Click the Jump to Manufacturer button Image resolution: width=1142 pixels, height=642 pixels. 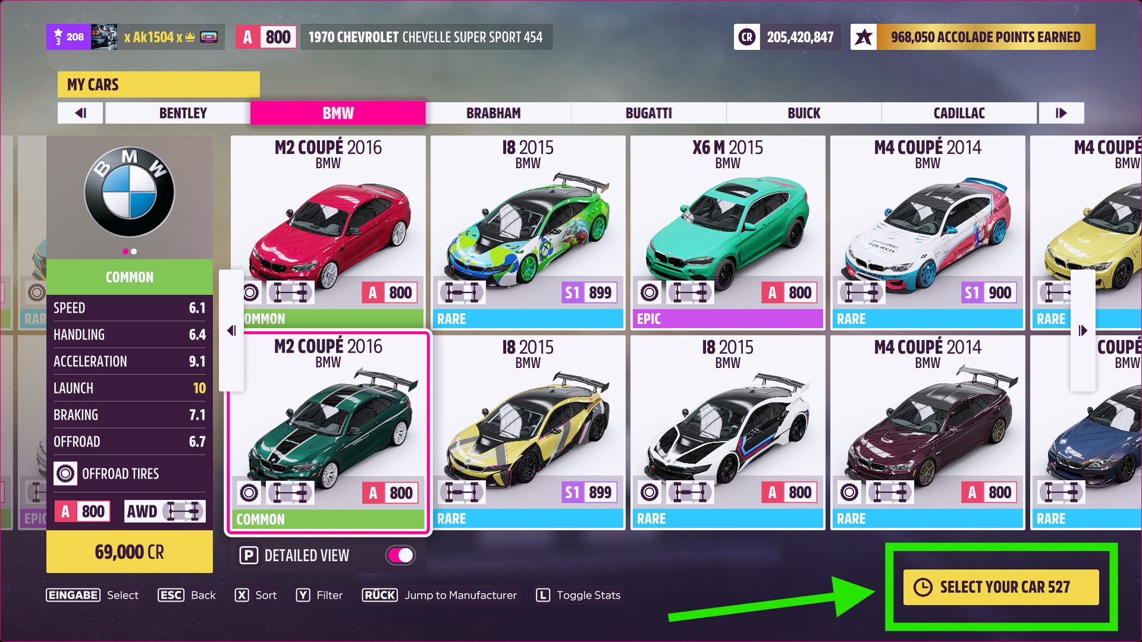coord(440,595)
